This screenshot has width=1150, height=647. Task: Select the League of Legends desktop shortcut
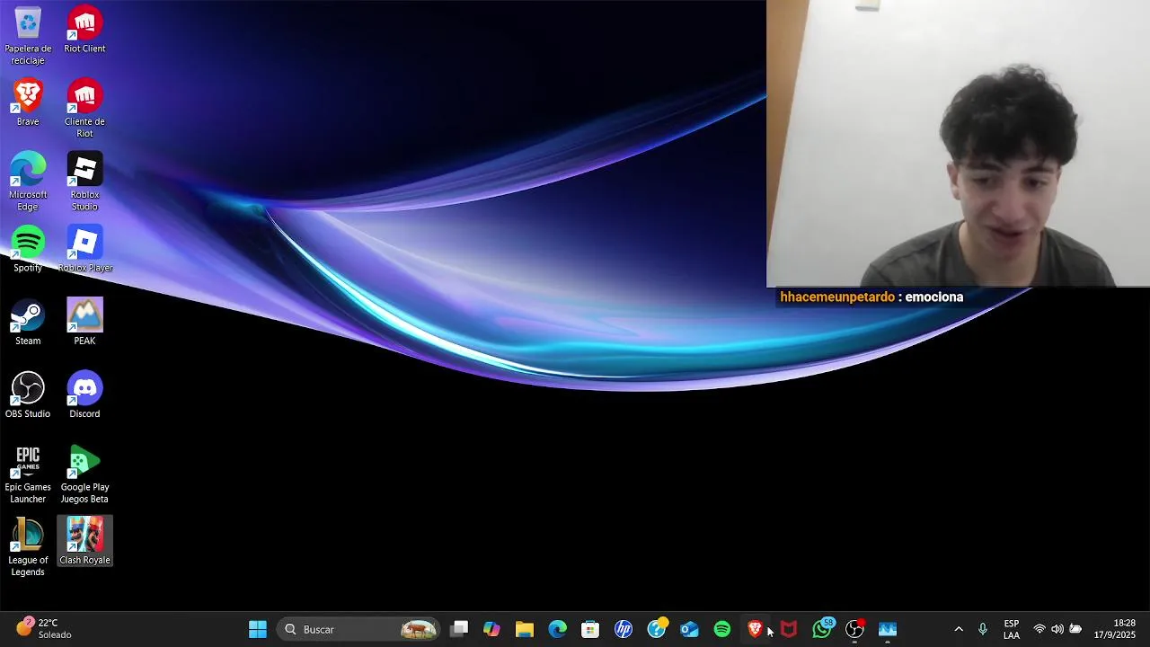pos(28,547)
